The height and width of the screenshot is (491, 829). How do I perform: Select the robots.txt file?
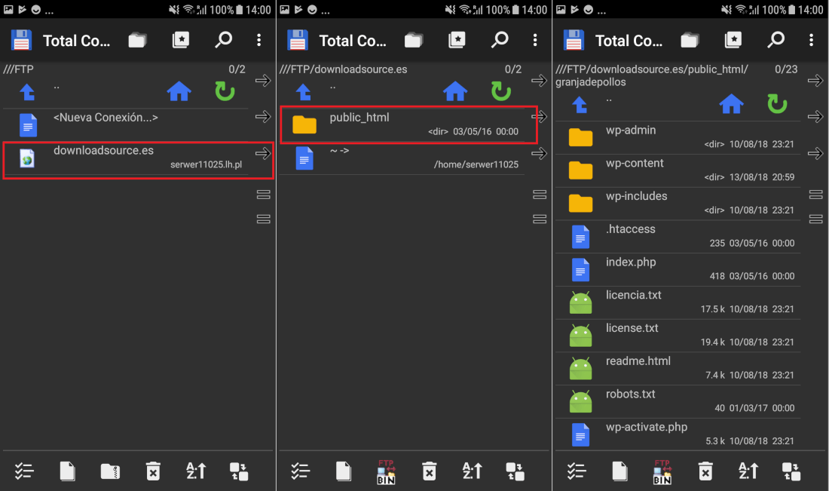678,401
